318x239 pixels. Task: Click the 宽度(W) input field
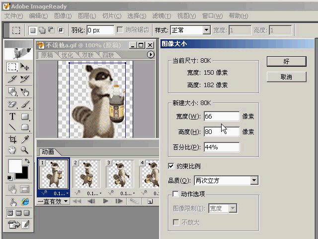tap(222, 116)
